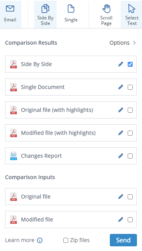This screenshot has height=251, width=142.
Task: Activate the Scroll Page hand tool
Action: (x=106, y=14)
